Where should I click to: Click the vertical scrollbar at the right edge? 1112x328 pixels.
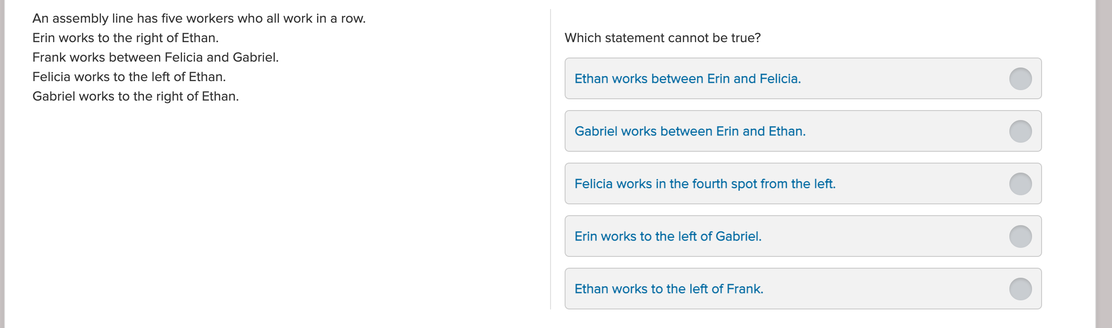tap(1104, 164)
